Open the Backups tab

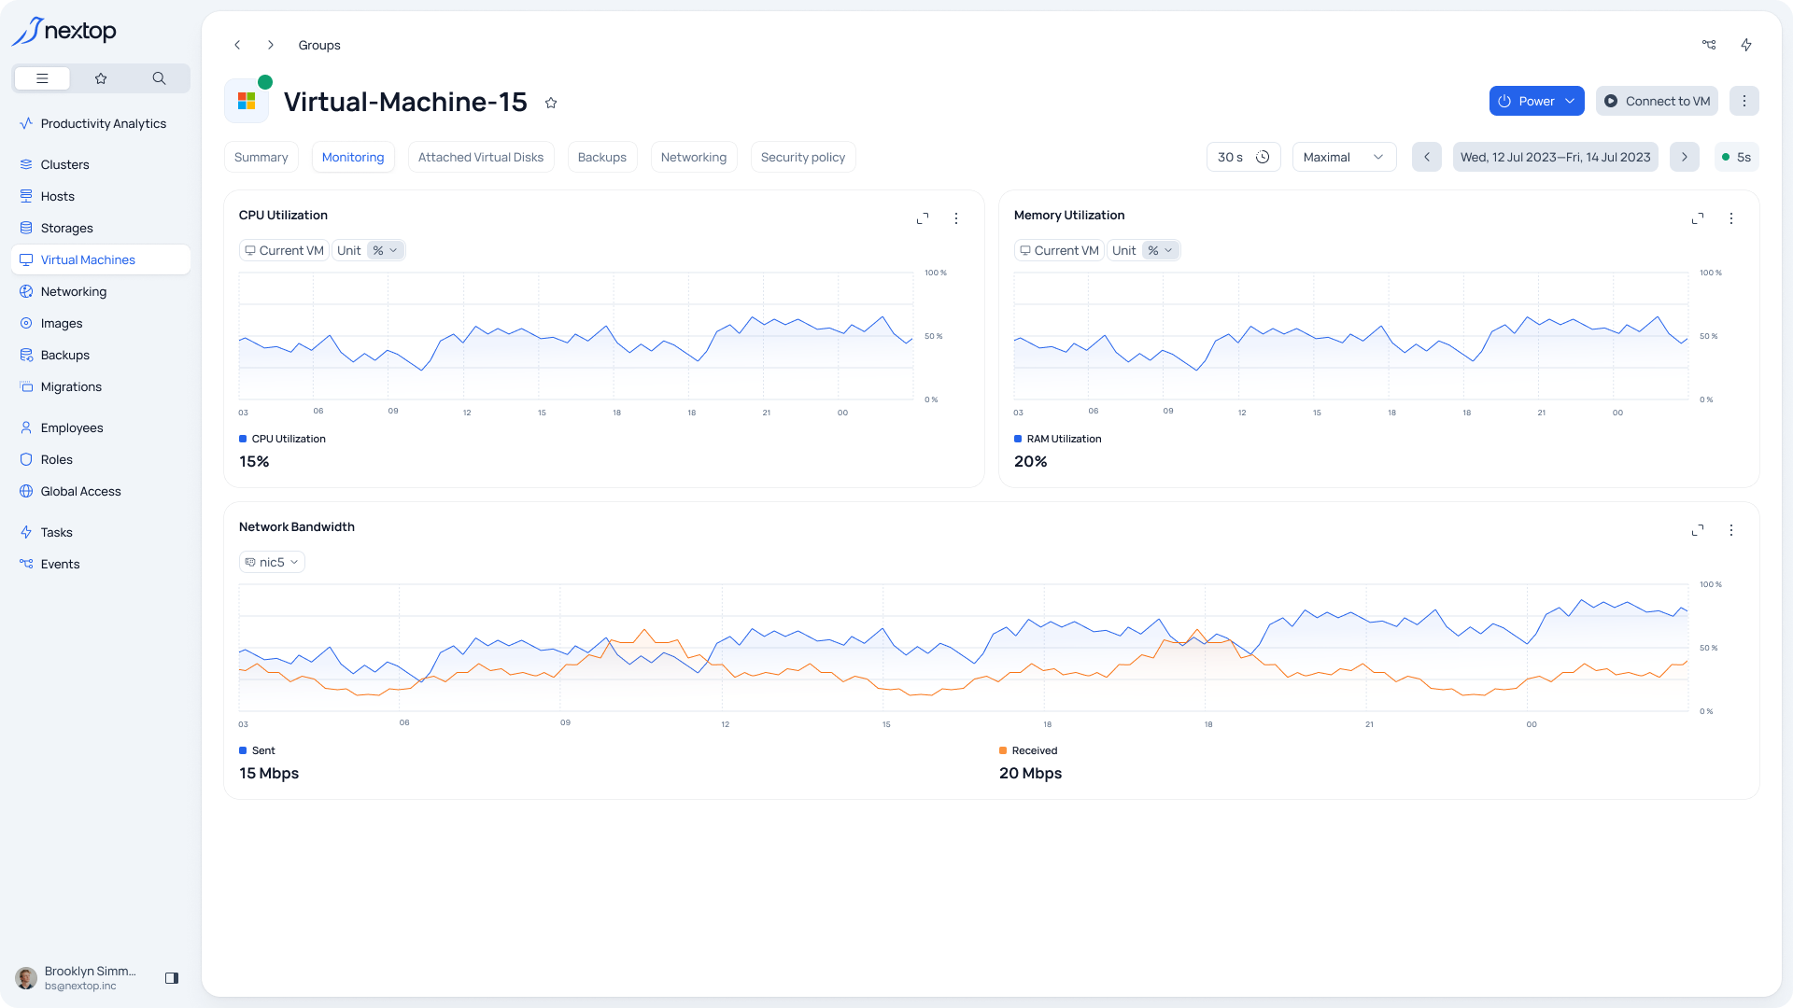tap(602, 157)
